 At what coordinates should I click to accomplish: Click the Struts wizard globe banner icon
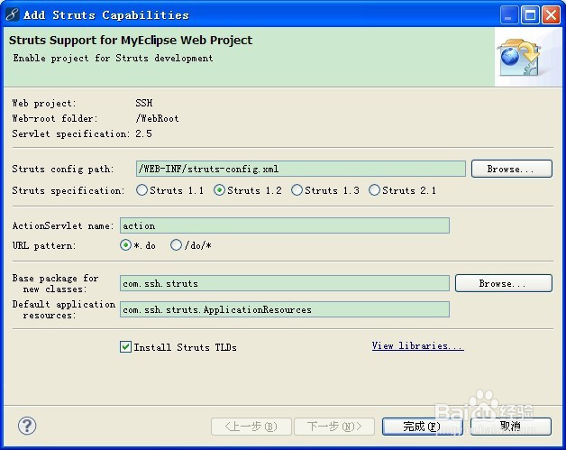point(519,58)
